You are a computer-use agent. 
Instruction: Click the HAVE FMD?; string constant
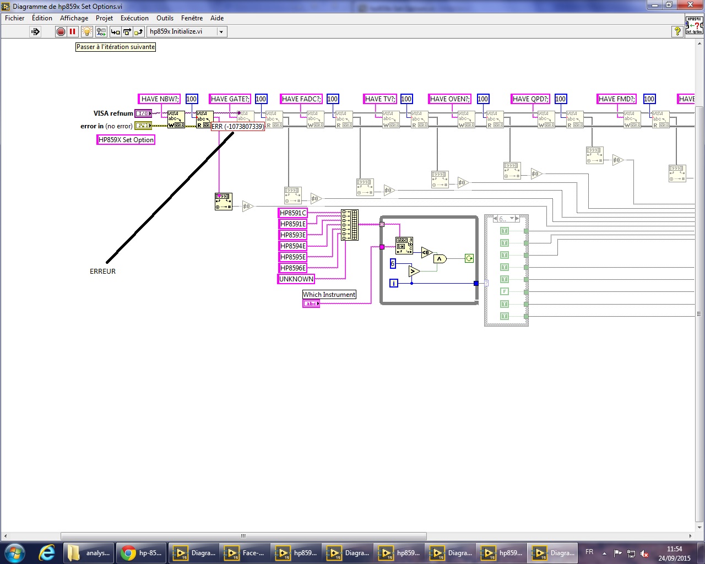tap(616, 99)
